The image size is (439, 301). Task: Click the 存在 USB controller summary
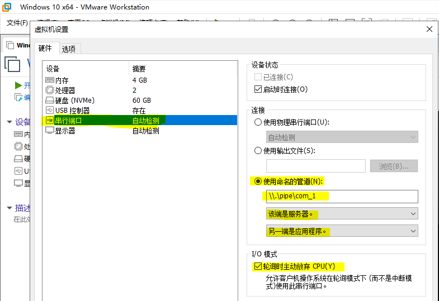pos(139,111)
